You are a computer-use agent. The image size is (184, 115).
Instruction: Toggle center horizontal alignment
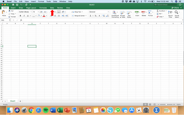coord(55,16)
